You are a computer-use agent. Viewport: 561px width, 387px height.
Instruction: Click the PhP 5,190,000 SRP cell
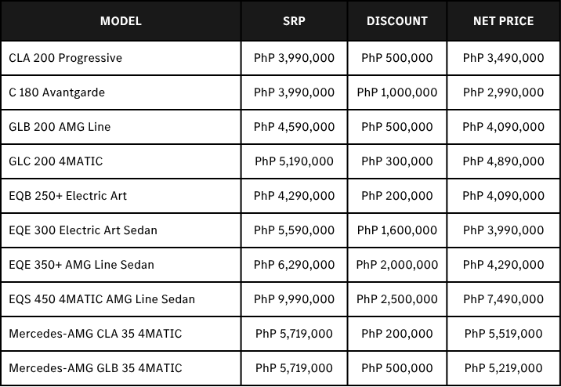[294, 161]
